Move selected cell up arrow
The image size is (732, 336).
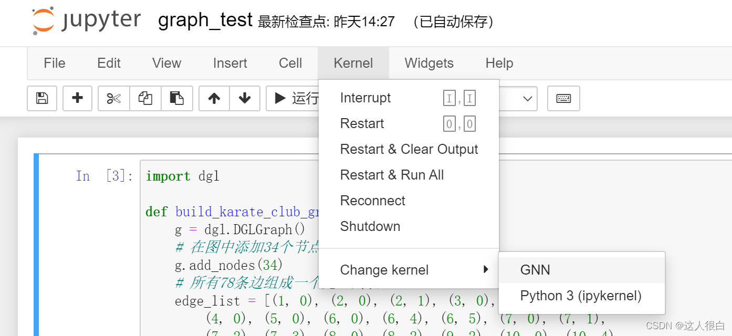pos(214,98)
